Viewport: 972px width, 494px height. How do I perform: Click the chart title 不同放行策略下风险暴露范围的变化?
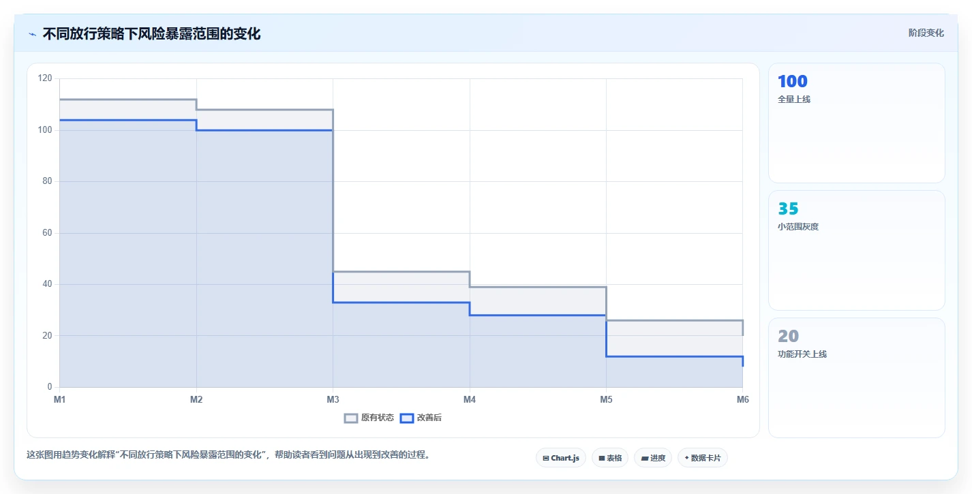point(151,33)
